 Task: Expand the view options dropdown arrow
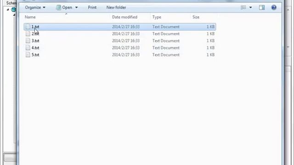click(x=250, y=7)
